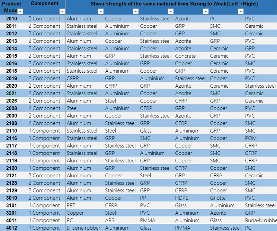
Task: Select product model cell 2128
Action: pyautogui.click(x=12, y=183)
